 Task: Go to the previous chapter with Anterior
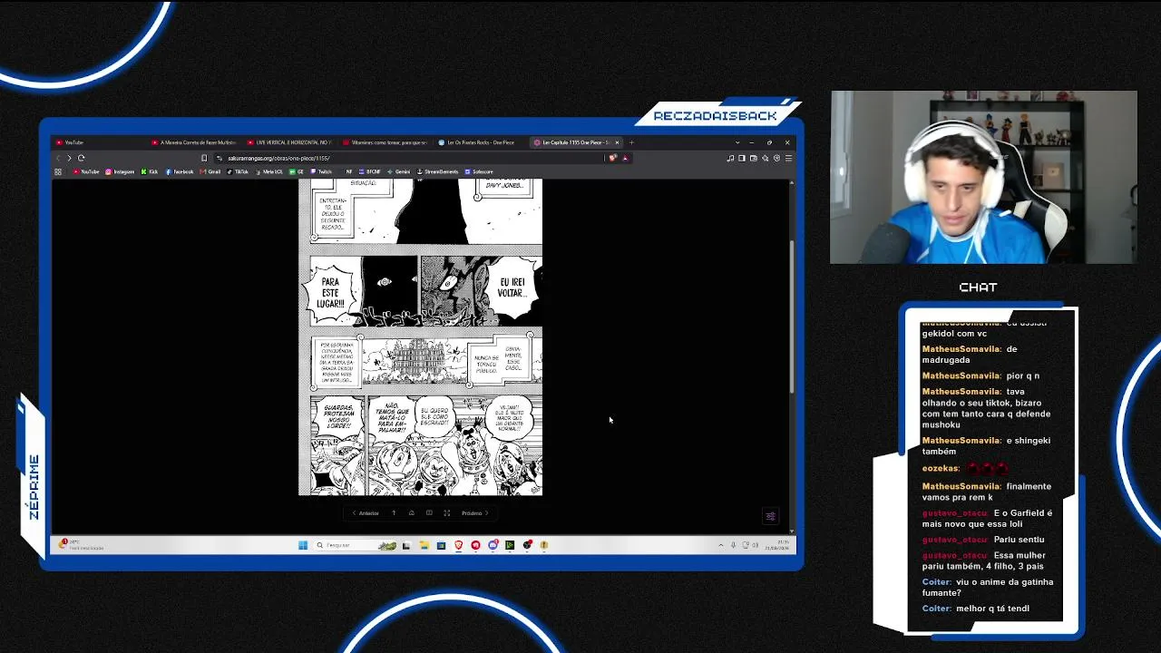(366, 513)
